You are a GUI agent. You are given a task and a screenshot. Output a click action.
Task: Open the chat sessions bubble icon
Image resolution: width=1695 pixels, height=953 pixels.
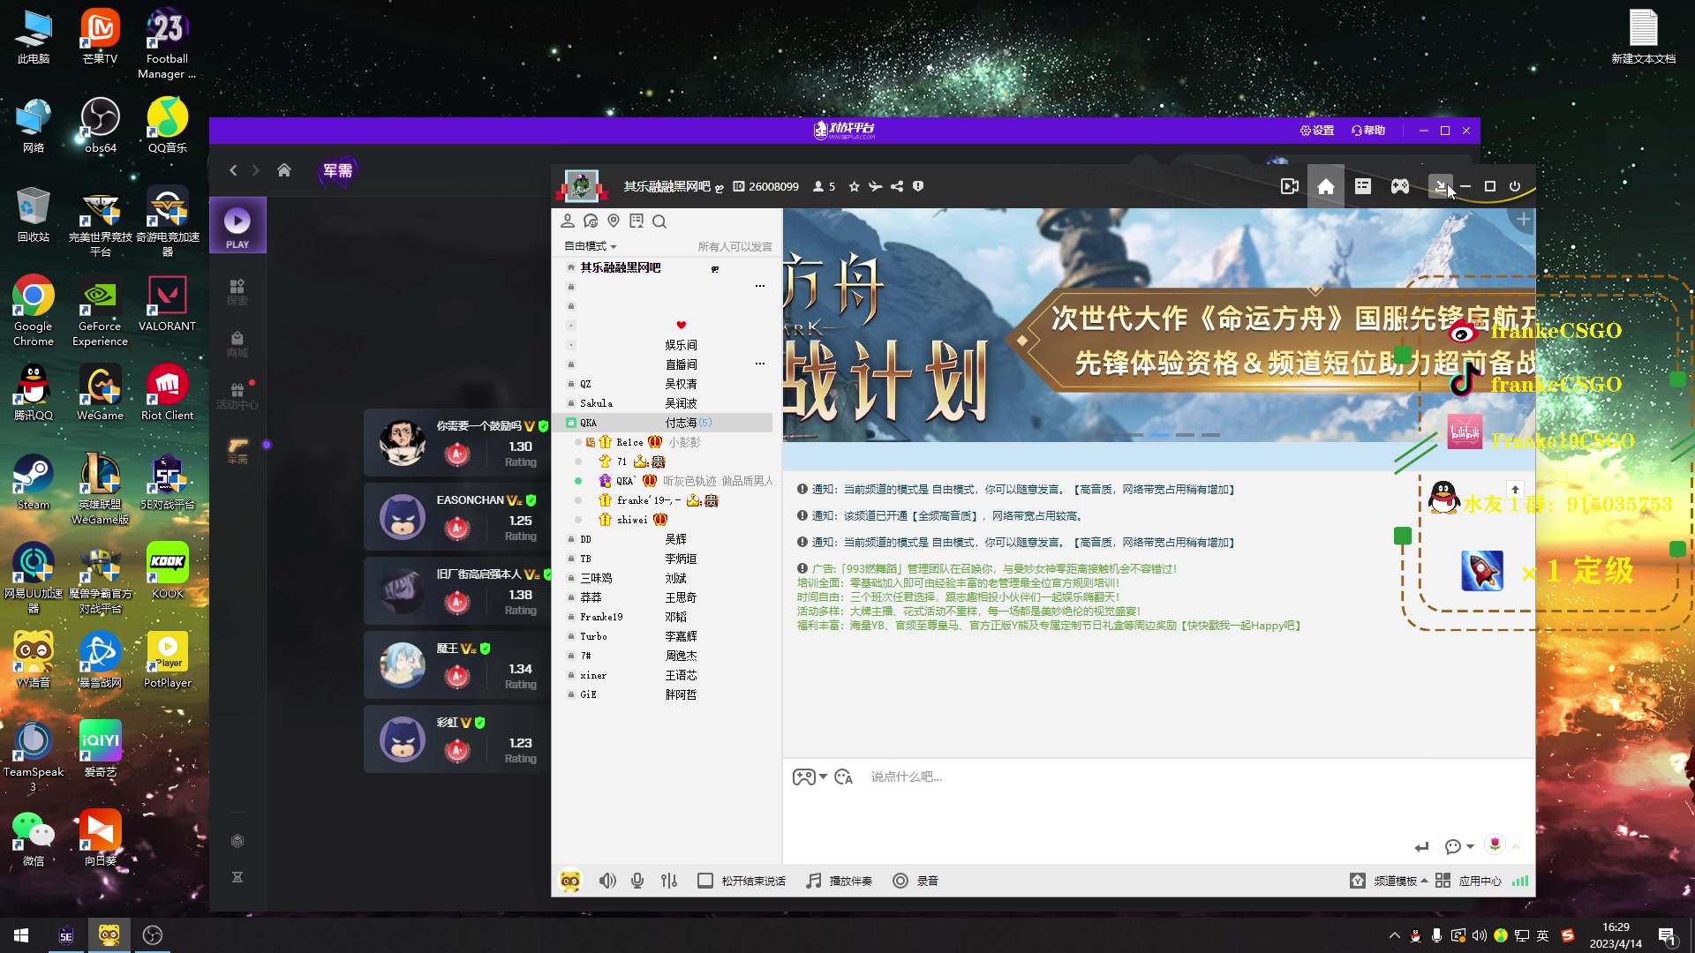pyautogui.click(x=591, y=221)
